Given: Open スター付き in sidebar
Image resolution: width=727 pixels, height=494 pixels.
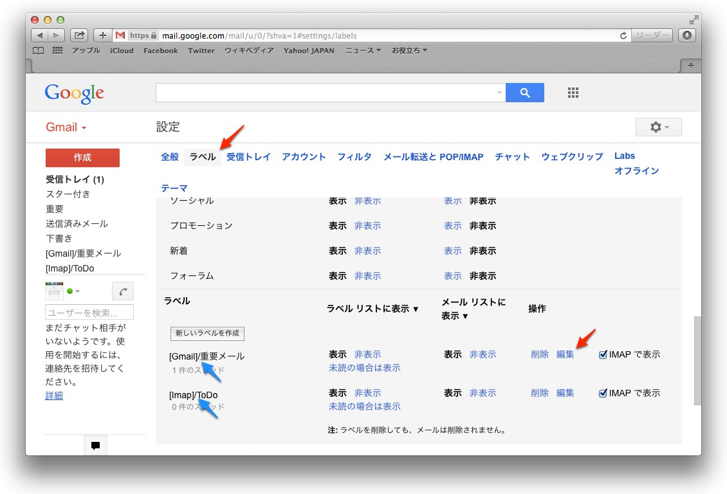Looking at the screenshot, I should tap(68, 194).
